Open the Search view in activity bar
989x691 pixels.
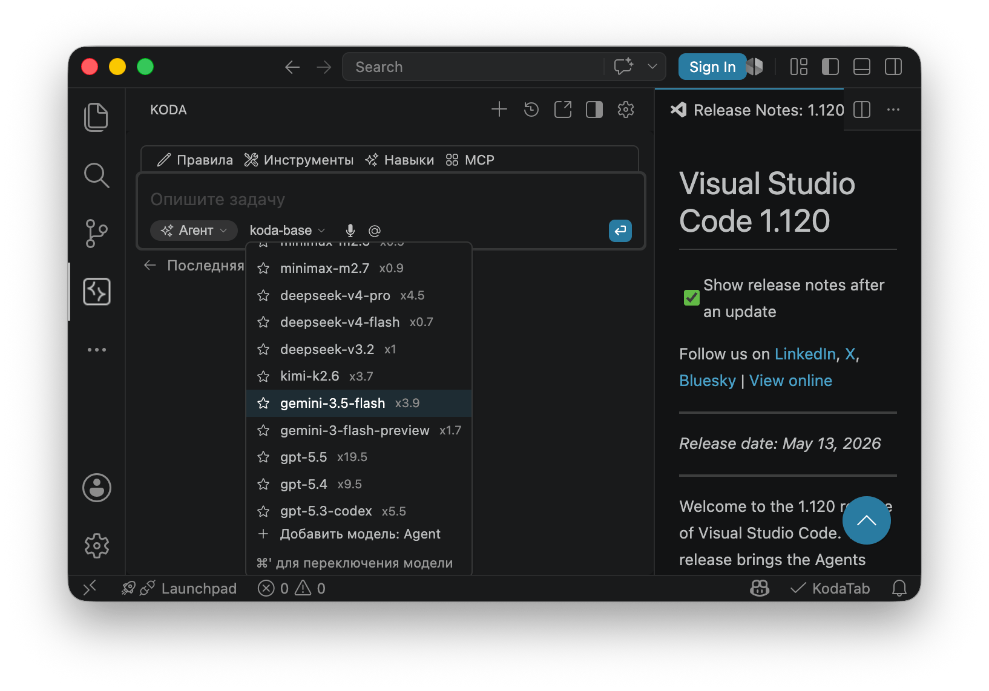96,175
